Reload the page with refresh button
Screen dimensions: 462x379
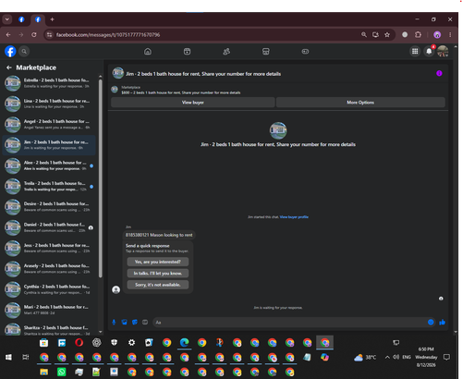tap(34, 35)
